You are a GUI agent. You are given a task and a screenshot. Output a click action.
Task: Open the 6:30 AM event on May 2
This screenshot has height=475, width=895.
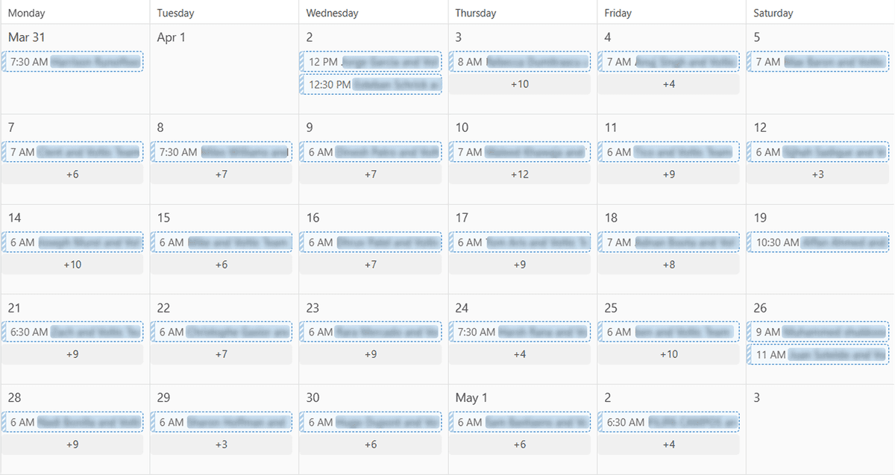point(669,422)
